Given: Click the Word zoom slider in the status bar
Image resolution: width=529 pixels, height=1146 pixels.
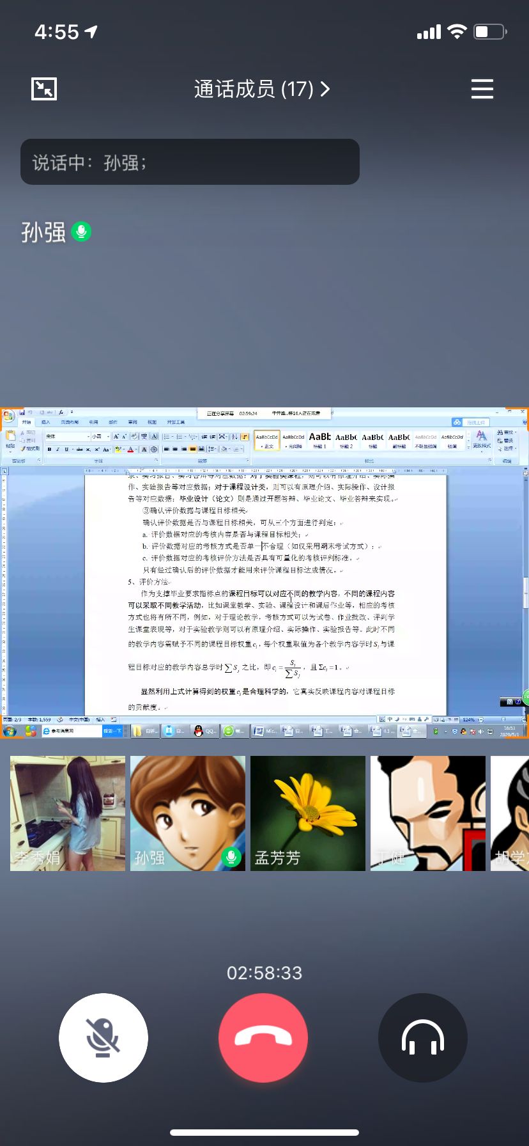Looking at the screenshot, I should tap(502, 719).
